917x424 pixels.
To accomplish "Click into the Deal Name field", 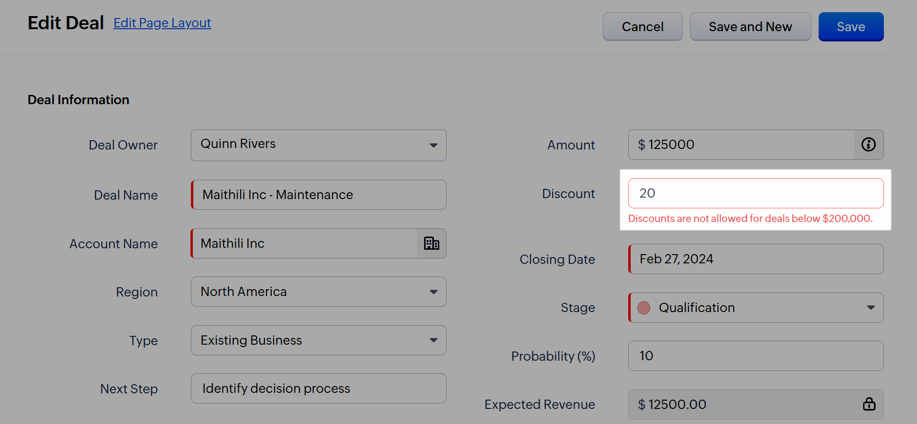I will (319, 195).
